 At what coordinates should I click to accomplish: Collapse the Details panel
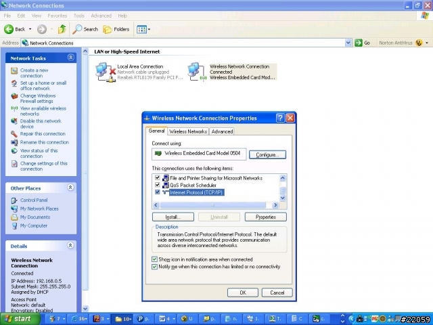(x=70, y=245)
